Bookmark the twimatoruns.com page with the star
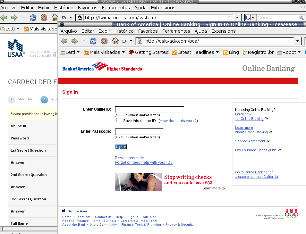The height and width of the screenshot is (234, 306). point(230,18)
